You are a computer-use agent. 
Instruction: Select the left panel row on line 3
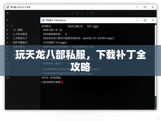pos(20,34)
